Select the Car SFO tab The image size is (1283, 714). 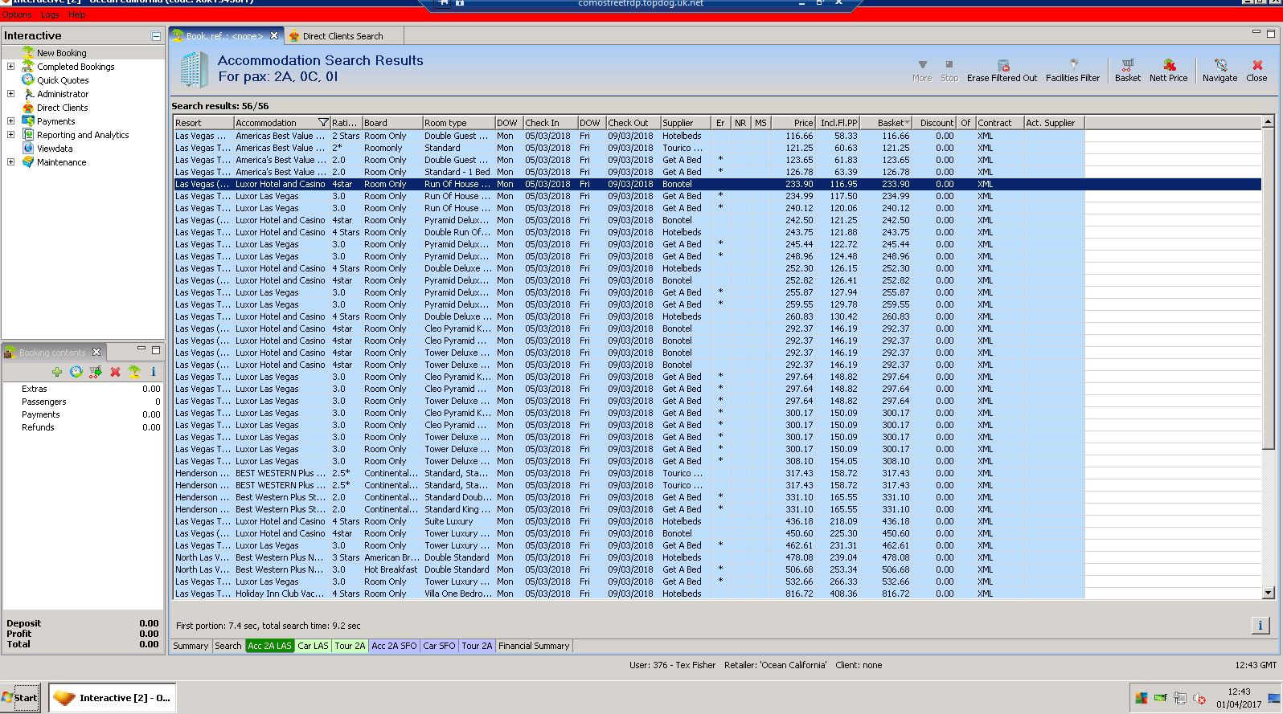439,646
